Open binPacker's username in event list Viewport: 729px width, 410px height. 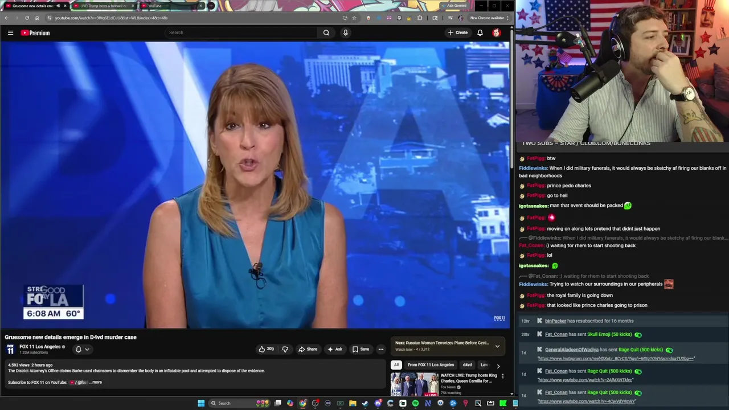coord(555,321)
